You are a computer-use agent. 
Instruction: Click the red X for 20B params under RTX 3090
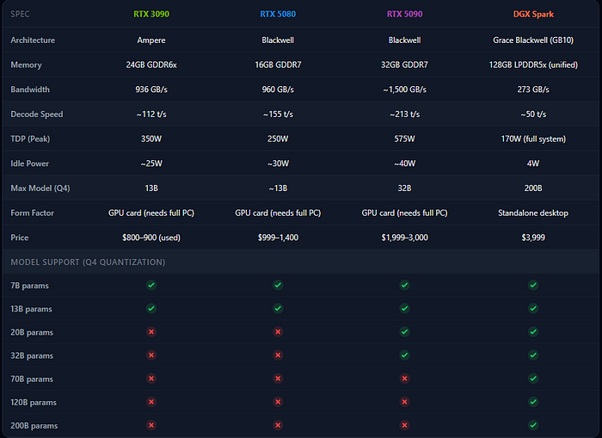151,331
